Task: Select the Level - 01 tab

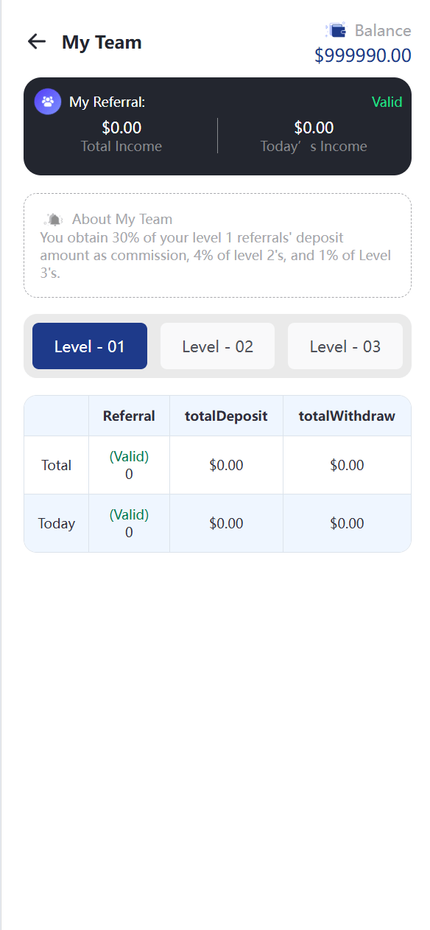Action: (90, 346)
